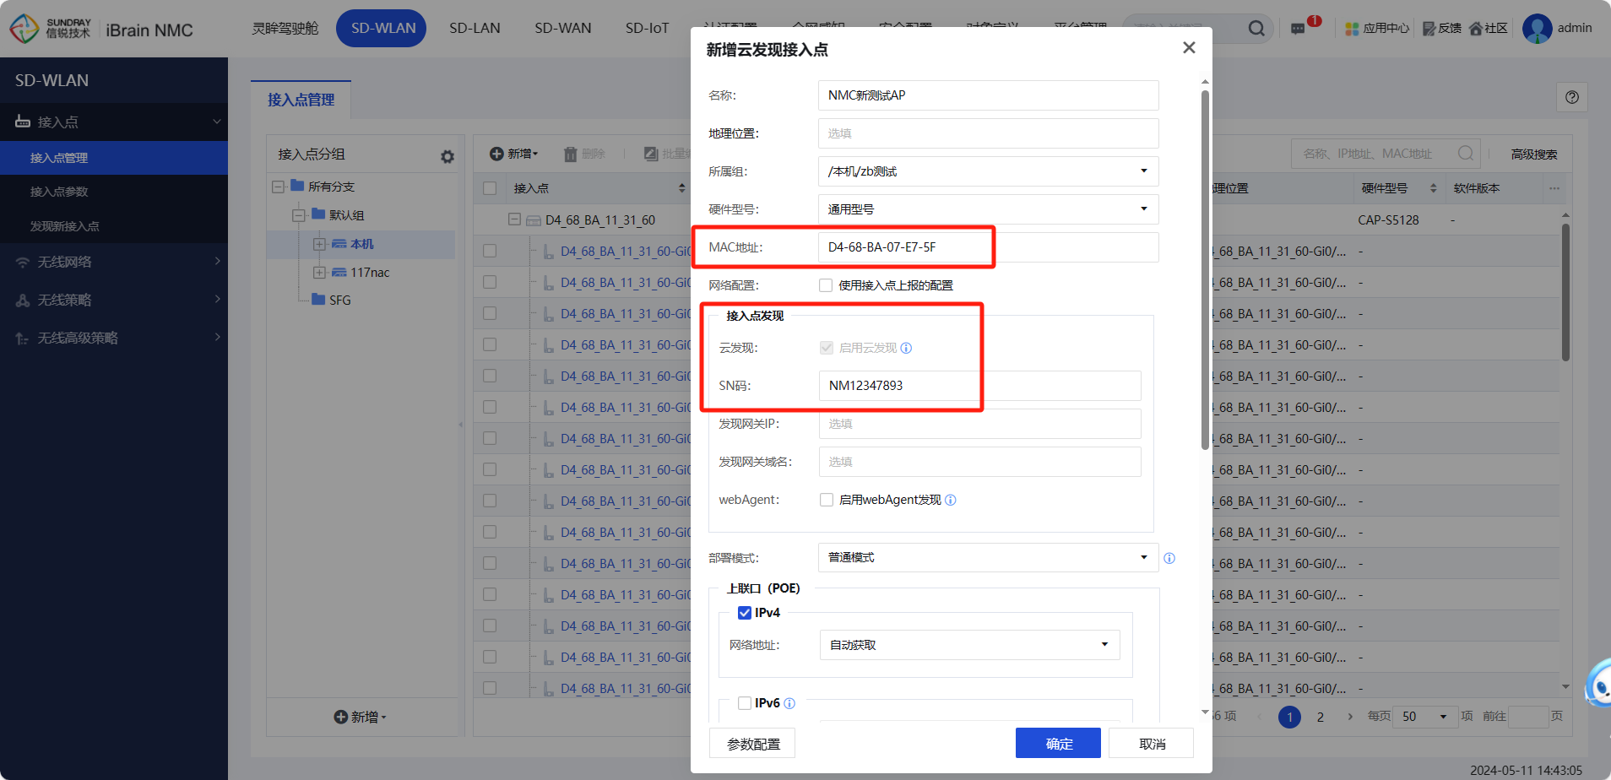Screen dimensions: 1611x780
Task: Open the 网络地址 自动获取 dropdown
Action: click(969, 645)
